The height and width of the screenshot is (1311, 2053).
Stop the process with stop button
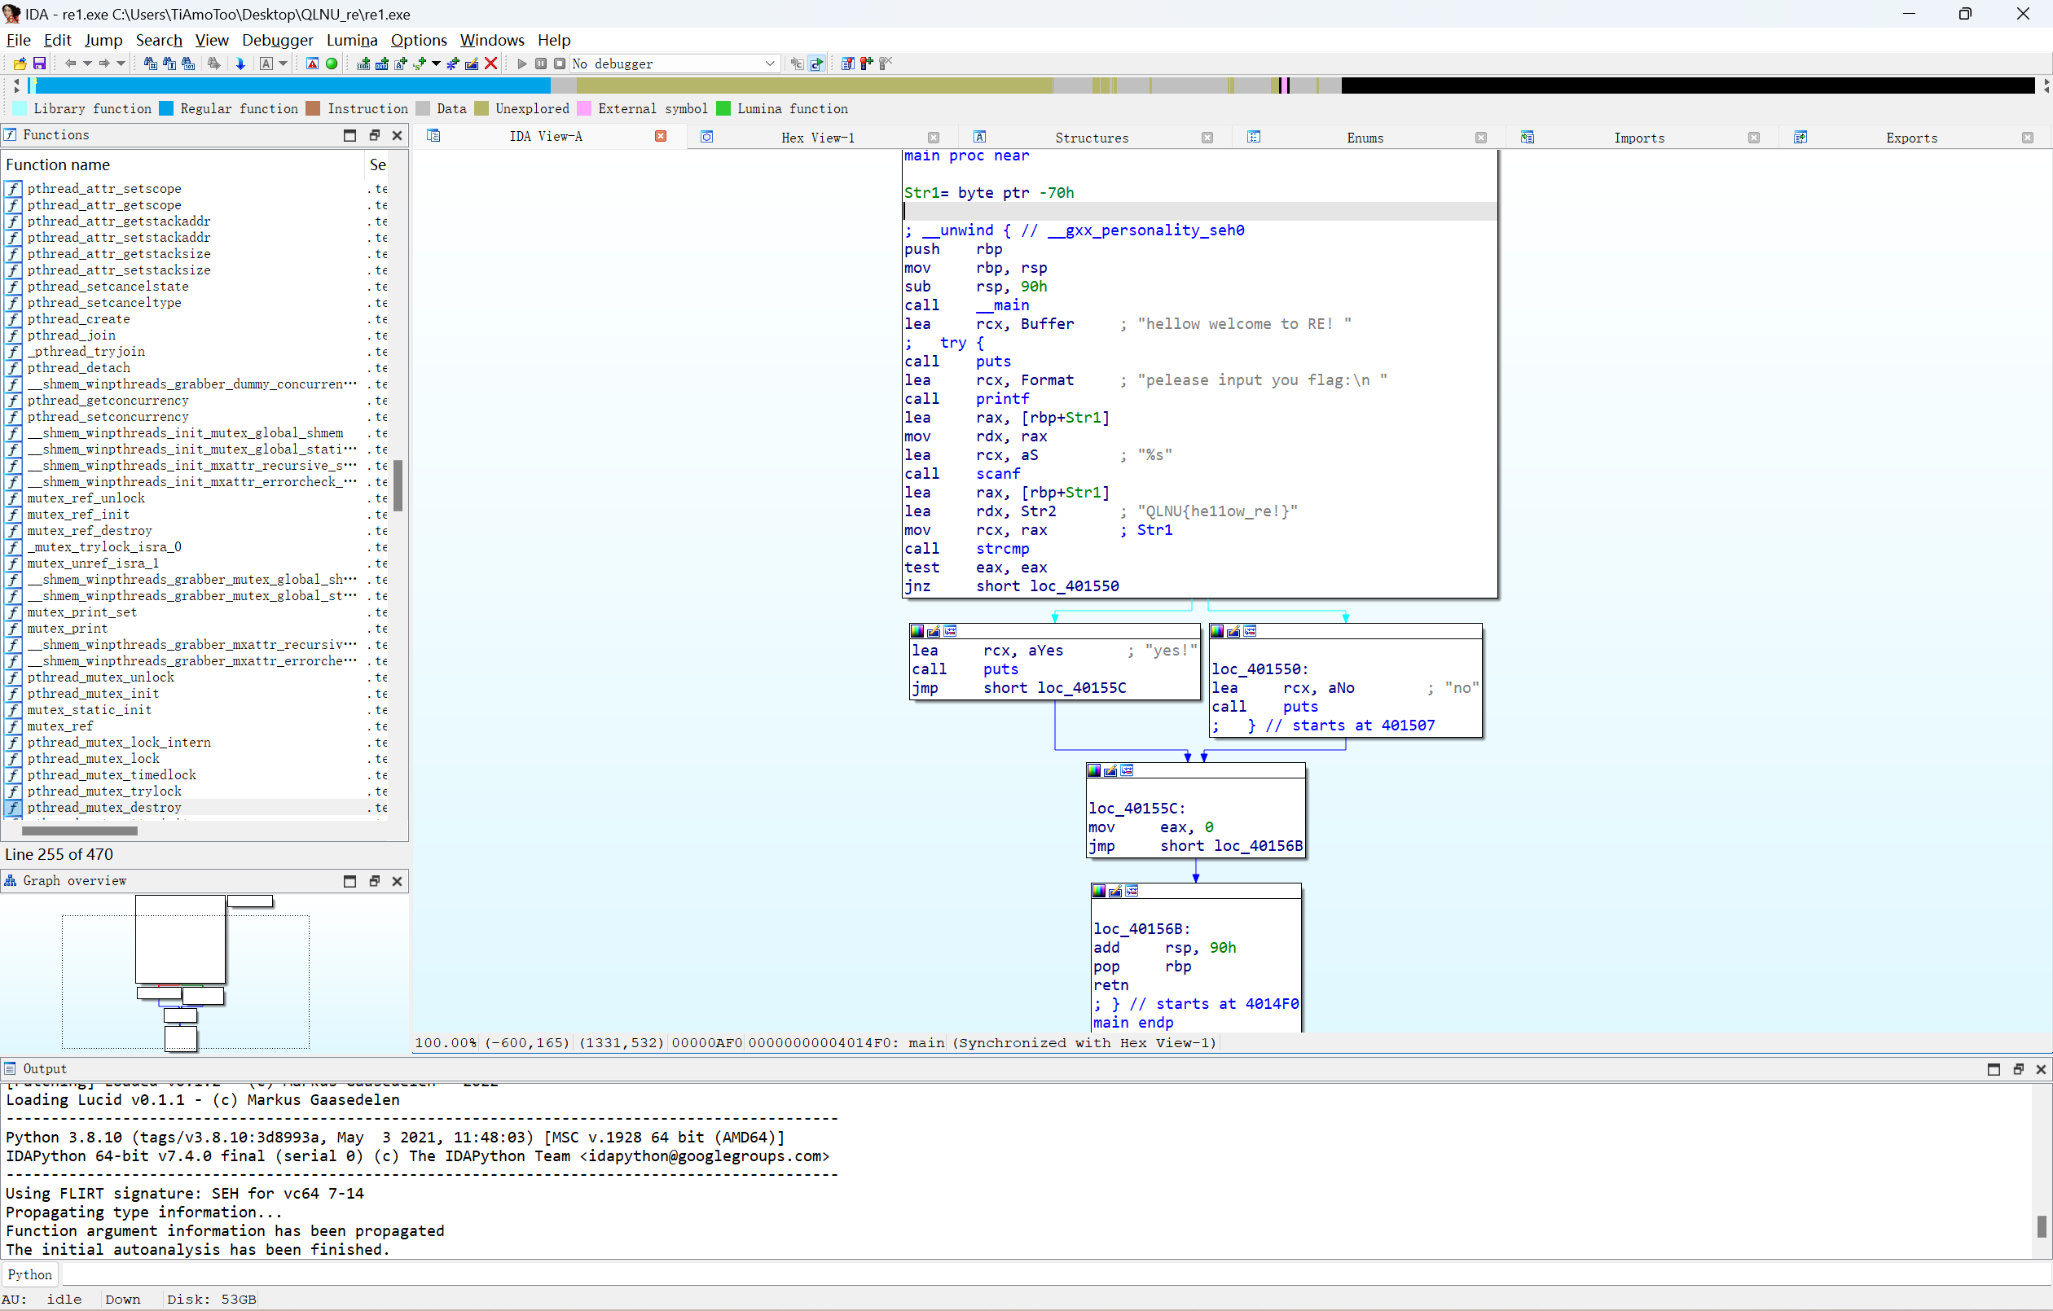coord(560,63)
